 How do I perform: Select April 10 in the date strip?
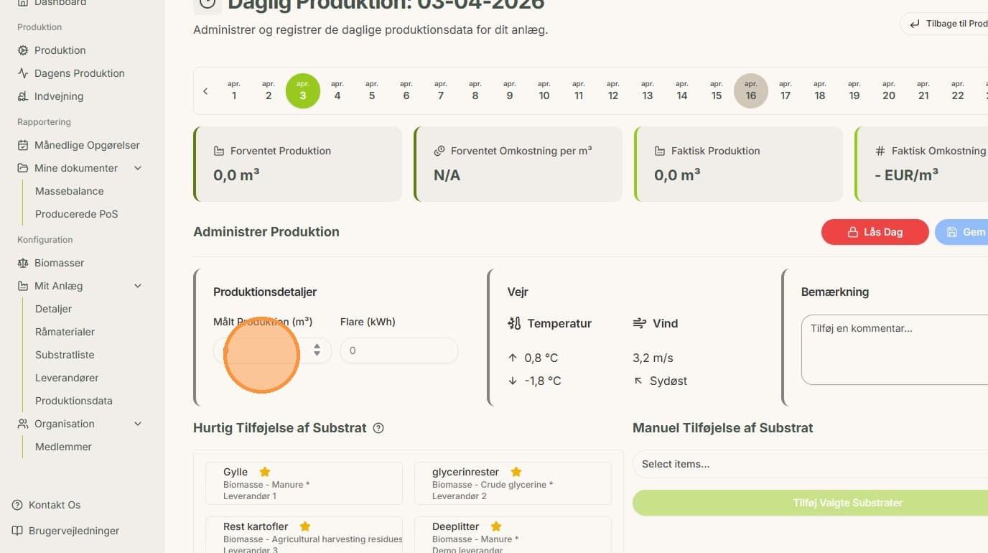point(544,90)
